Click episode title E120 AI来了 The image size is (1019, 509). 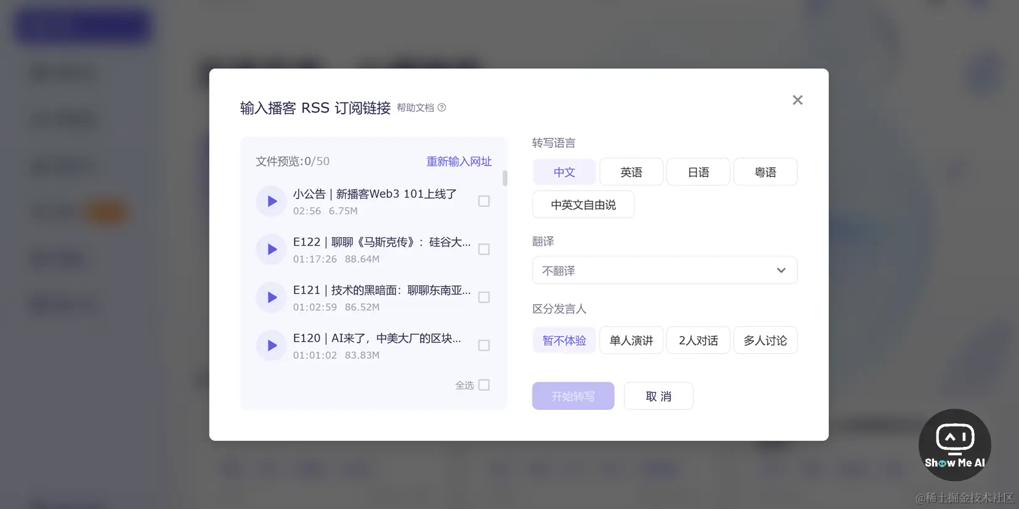[377, 338]
